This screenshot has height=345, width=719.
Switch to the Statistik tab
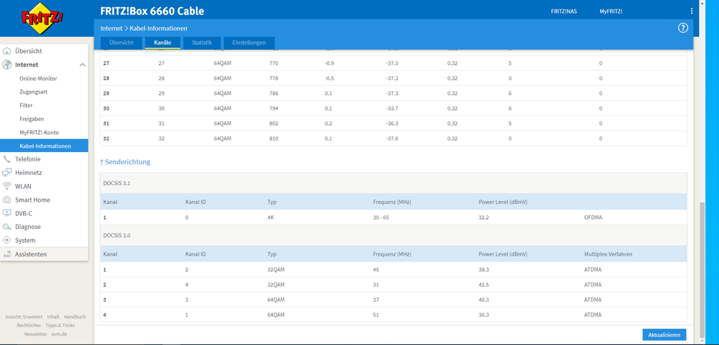pos(202,43)
